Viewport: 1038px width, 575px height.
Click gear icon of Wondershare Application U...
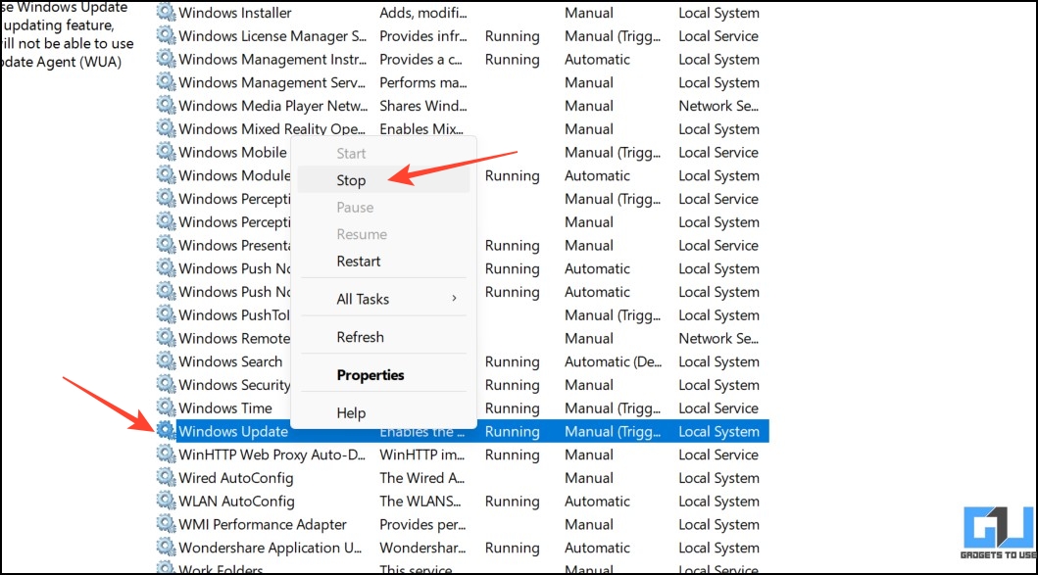click(x=166, y=547)
